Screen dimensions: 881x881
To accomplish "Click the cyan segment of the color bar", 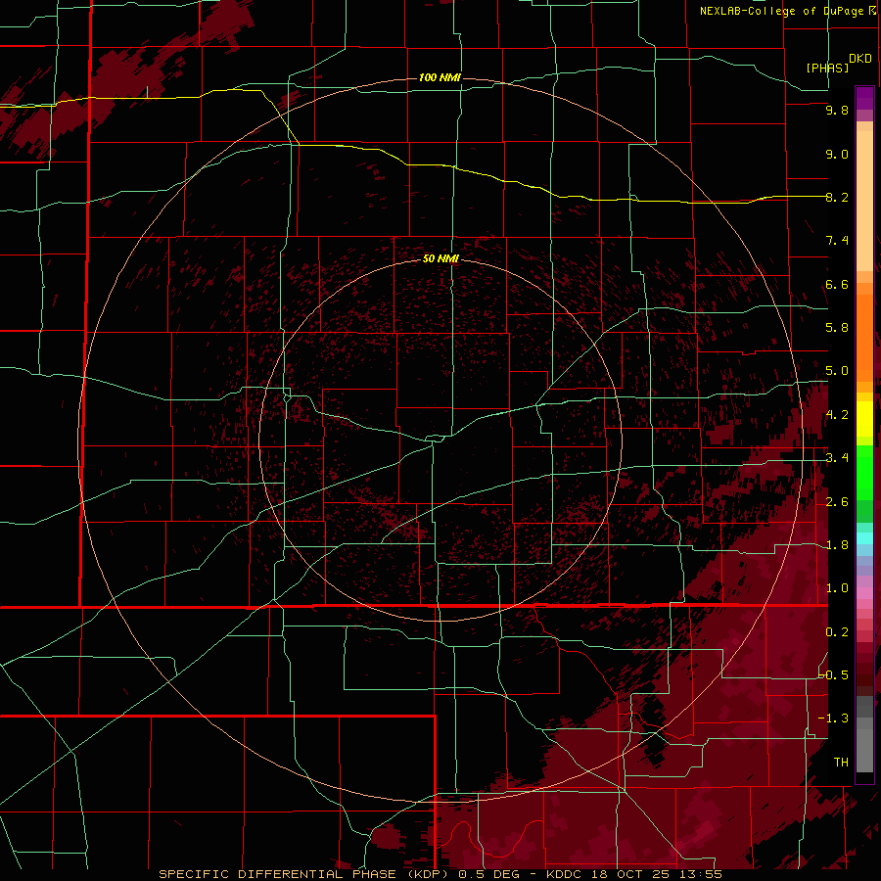I will click(864, 538).
